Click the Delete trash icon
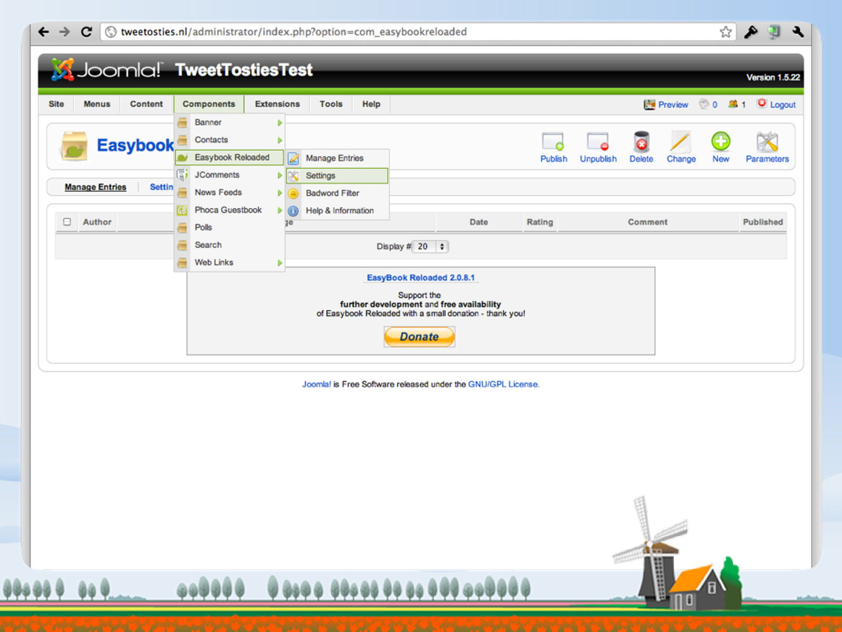This screenshot has width=842, height=632. point(641,142)
